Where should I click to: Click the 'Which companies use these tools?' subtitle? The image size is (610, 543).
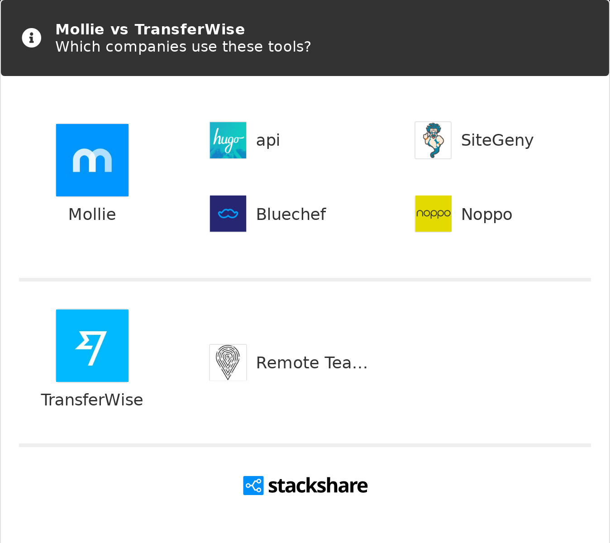pyautogui.click(x=183, y=47)
